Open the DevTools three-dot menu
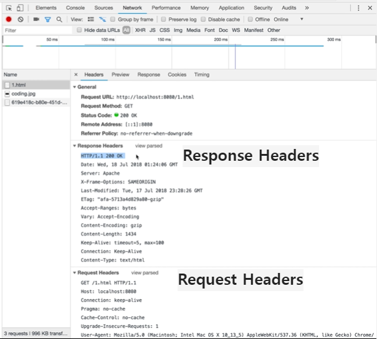Viewport: 377px width, 339px height. tap(358, 8)
